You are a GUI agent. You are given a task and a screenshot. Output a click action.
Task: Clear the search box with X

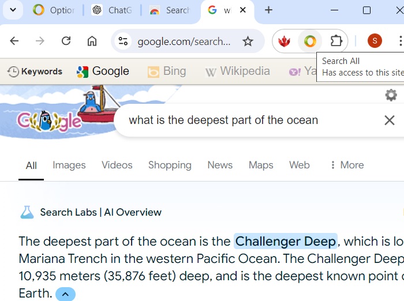390,121
